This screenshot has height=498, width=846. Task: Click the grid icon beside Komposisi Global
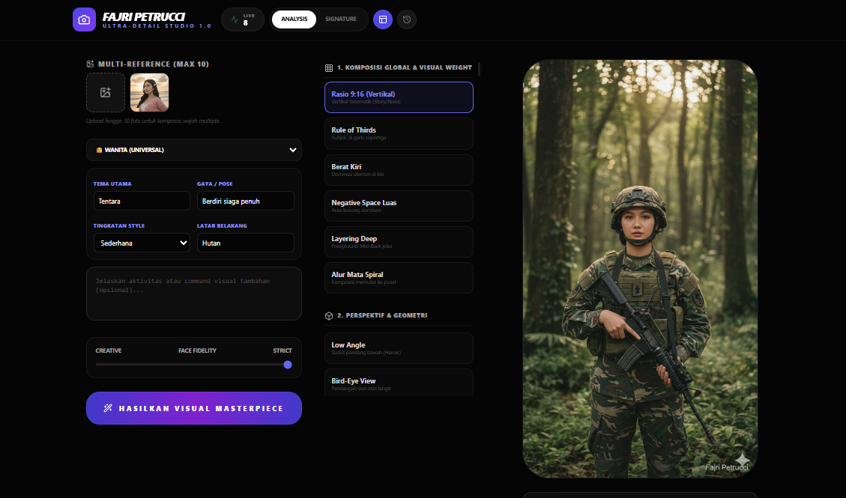[x=329, y=67]
